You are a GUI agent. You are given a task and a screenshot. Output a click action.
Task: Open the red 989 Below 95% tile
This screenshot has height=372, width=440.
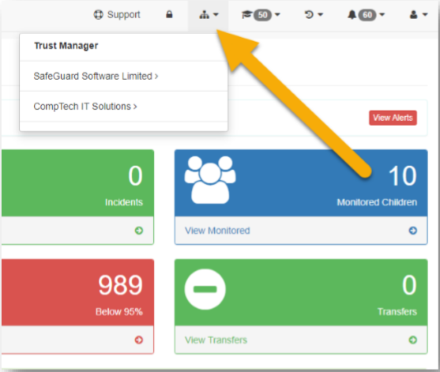pos(77,292)
